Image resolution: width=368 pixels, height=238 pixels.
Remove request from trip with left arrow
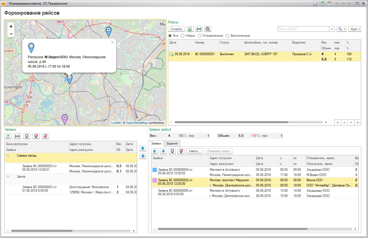coord(143,156)
